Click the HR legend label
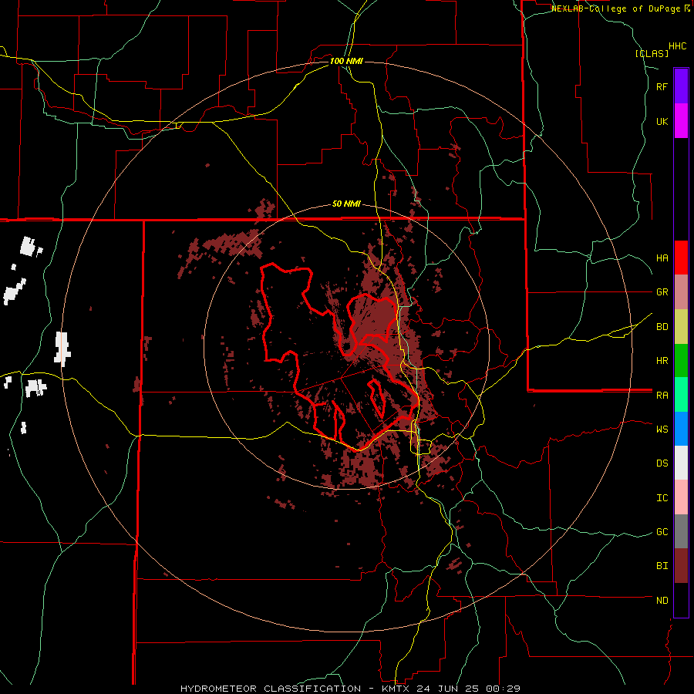The height and width of the screenshot is (694, 694). 662,361
